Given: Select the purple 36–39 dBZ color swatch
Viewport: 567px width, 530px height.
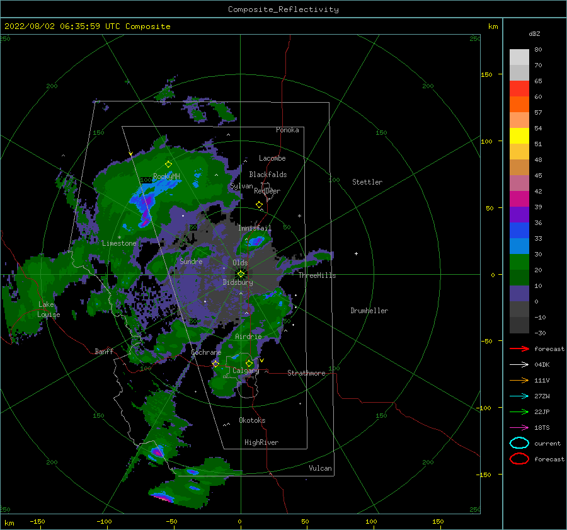Looking at the screenshot, I should tap(519, 215).
